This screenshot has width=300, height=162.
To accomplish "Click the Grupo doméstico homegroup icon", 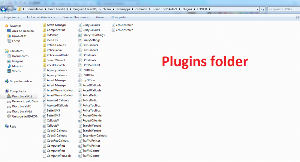I will (x=7, y=81).
